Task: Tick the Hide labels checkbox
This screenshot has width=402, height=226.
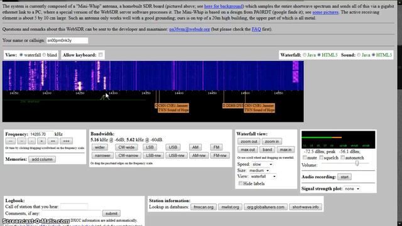Action: coord(241,183)
